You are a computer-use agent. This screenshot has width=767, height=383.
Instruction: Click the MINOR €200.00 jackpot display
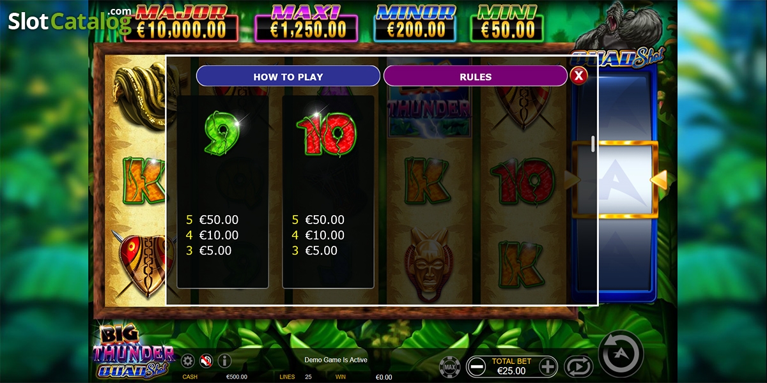click(415, 22)
